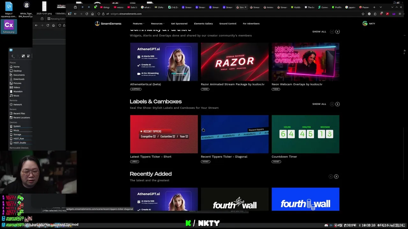408x229 pixels.
Task: Open Recent Tippers Ticker - Diagonal thumbnail
Action: 235,134
